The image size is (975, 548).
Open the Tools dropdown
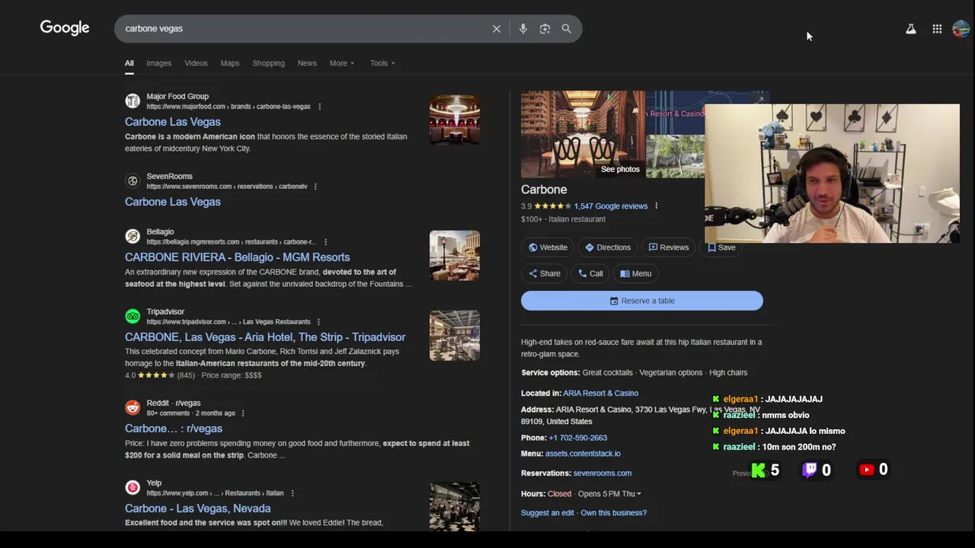pyautogui.click(x=382, y=63)
